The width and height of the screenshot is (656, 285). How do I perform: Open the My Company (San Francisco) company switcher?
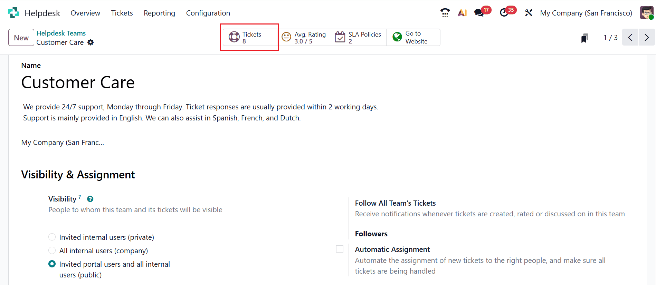coord(586,13)
